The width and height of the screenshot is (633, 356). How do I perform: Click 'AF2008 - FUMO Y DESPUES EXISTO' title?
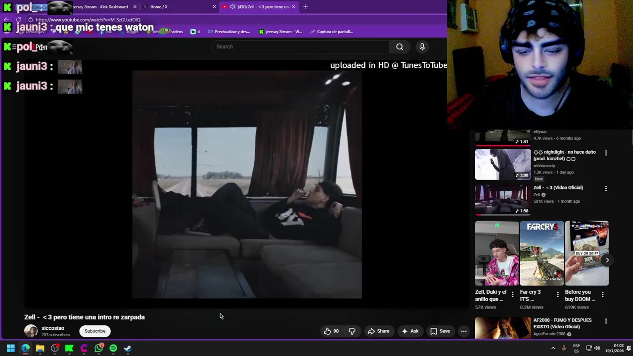pos(562,323)
